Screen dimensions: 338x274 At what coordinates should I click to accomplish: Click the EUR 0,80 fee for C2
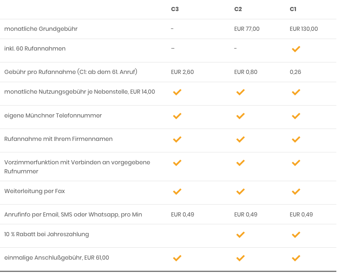click(246, 72)
